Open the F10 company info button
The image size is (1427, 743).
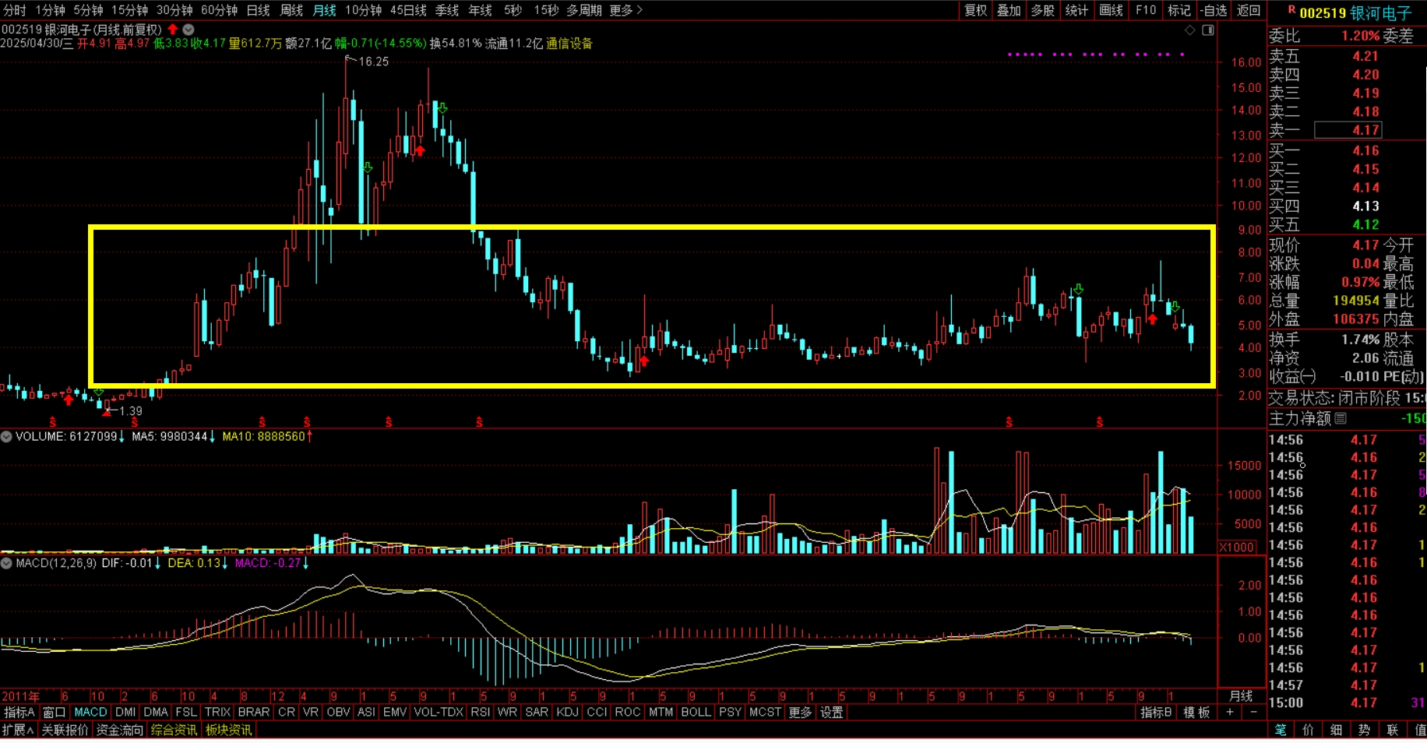[x=1146, y=10]
